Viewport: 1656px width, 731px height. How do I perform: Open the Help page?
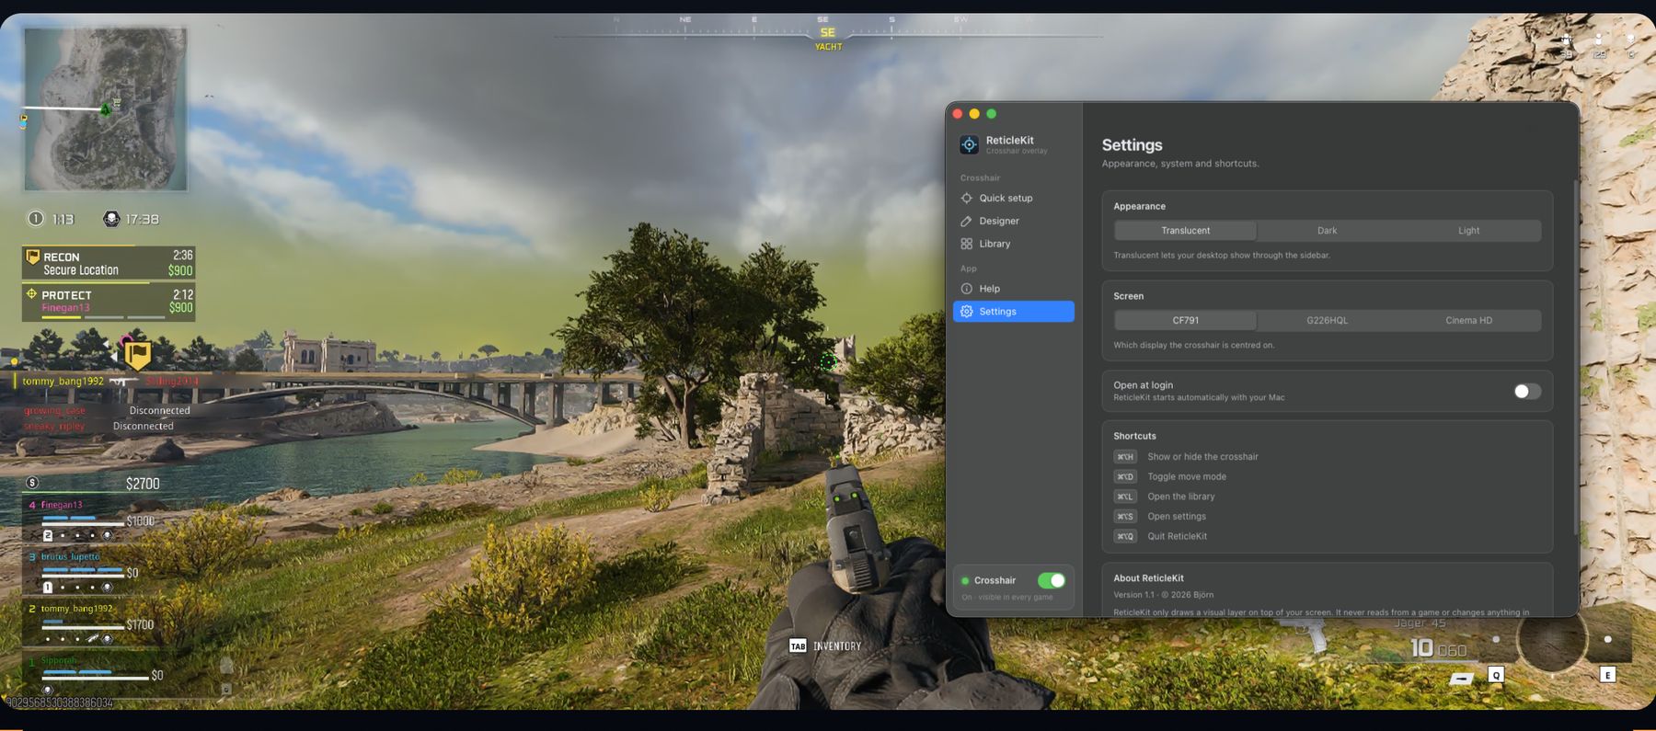click(x=1014, y=289)
